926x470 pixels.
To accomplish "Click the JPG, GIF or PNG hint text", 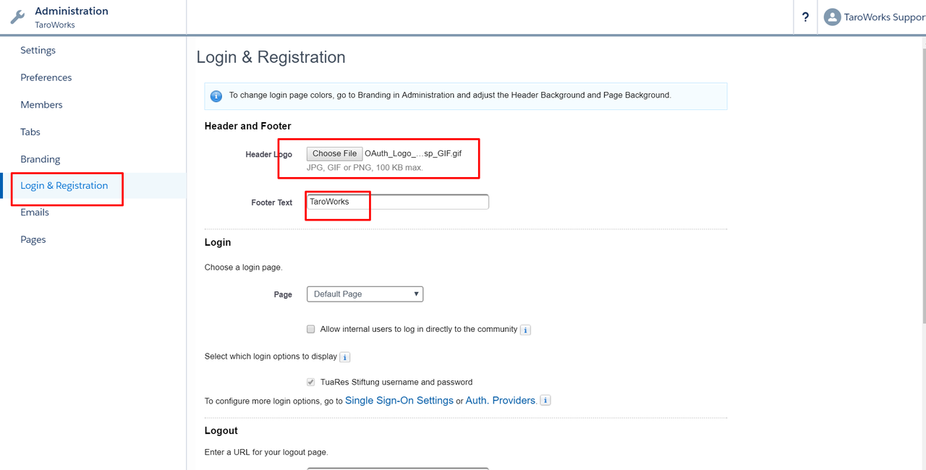I will (x=365, y=168).
